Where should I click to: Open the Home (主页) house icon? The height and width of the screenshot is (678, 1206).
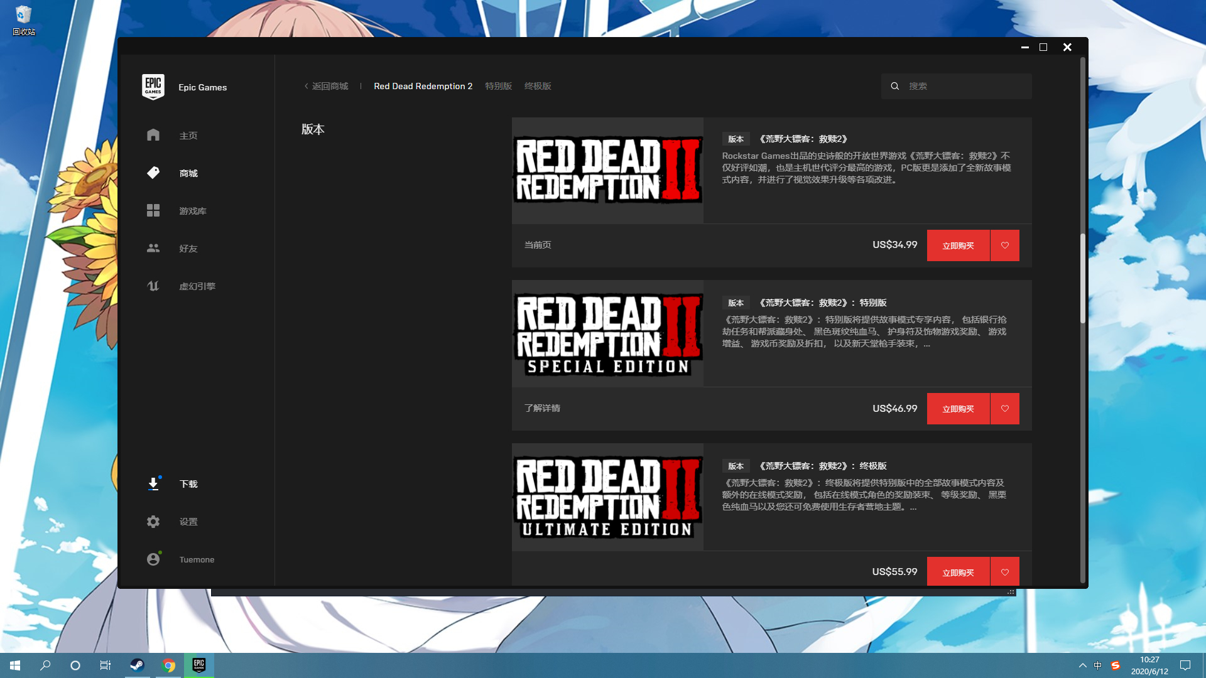tap(153, 135)
